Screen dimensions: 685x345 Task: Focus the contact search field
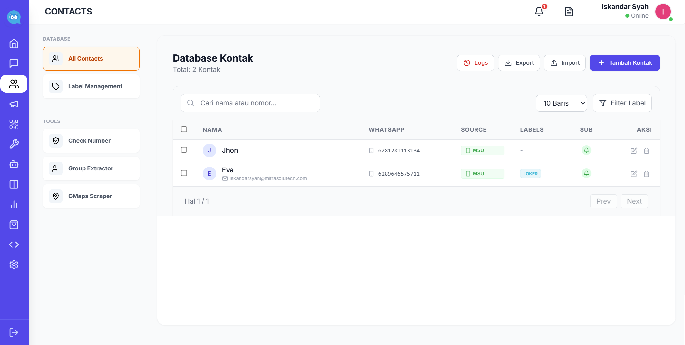[250, 103]
